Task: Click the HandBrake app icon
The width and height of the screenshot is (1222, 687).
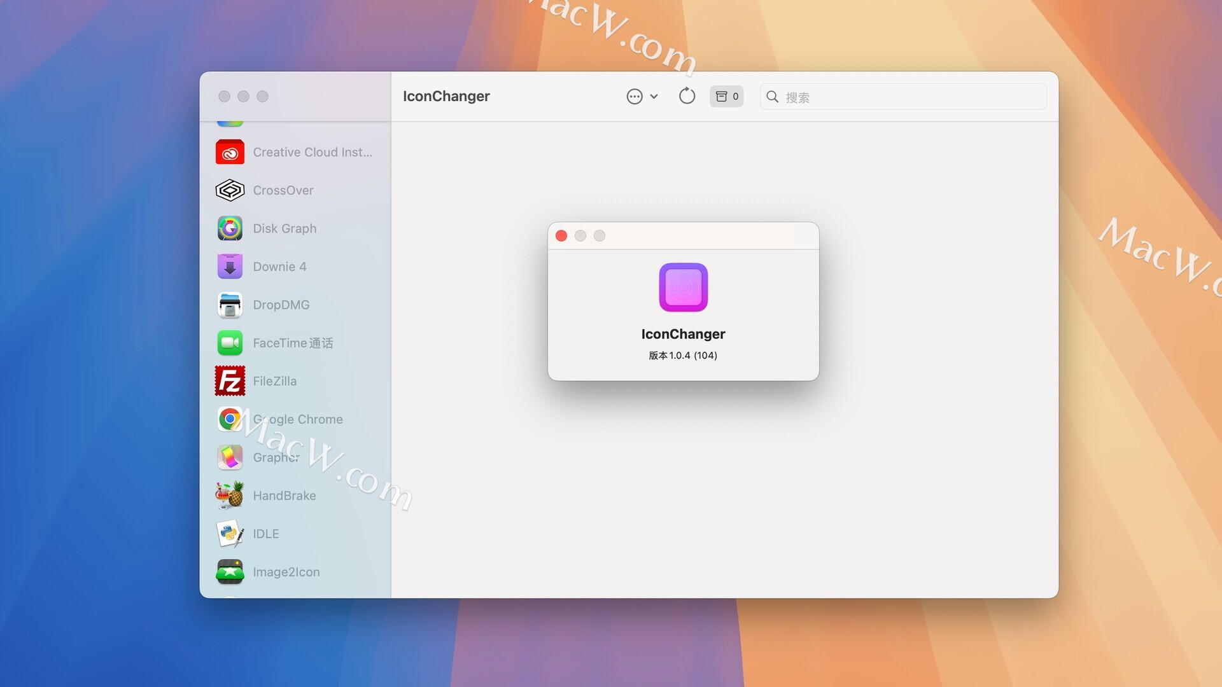Action: [230, 496]
